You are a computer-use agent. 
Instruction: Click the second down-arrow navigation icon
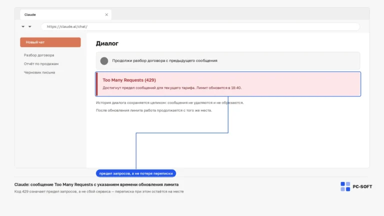tap(29, 26)
